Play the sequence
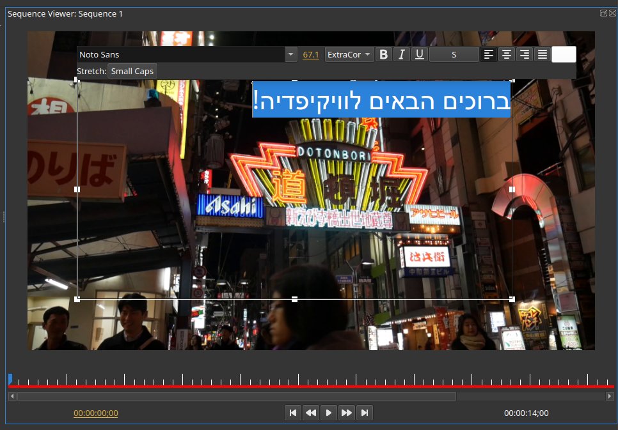 tap(329, 413)
